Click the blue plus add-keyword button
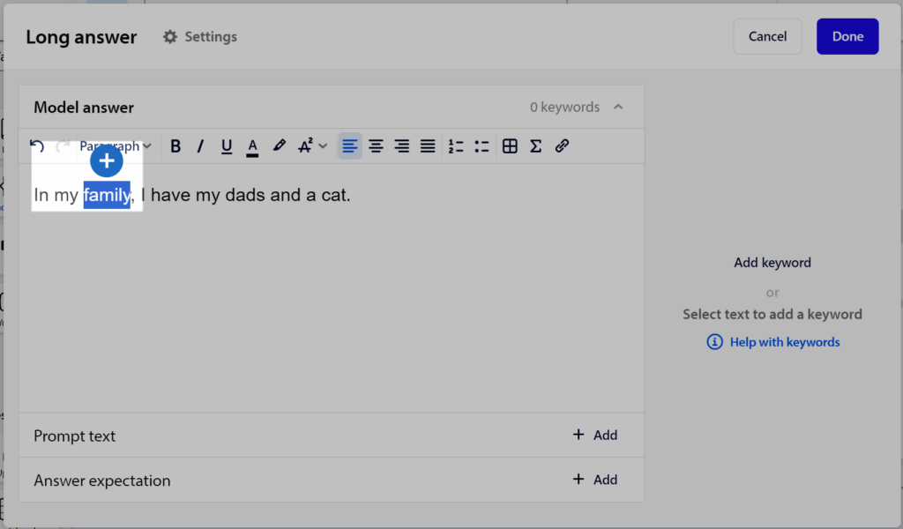Image resolution: width=903 pixels, height=529 pixels. coord(107,161)
